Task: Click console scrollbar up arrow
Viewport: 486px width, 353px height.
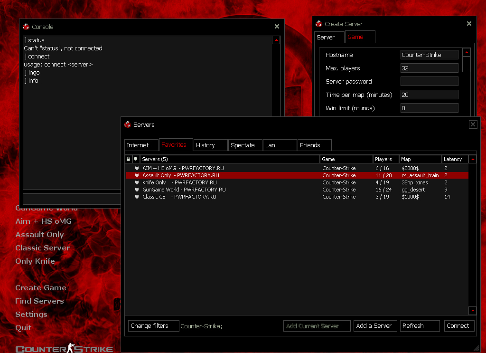Action: coord(276,40)
